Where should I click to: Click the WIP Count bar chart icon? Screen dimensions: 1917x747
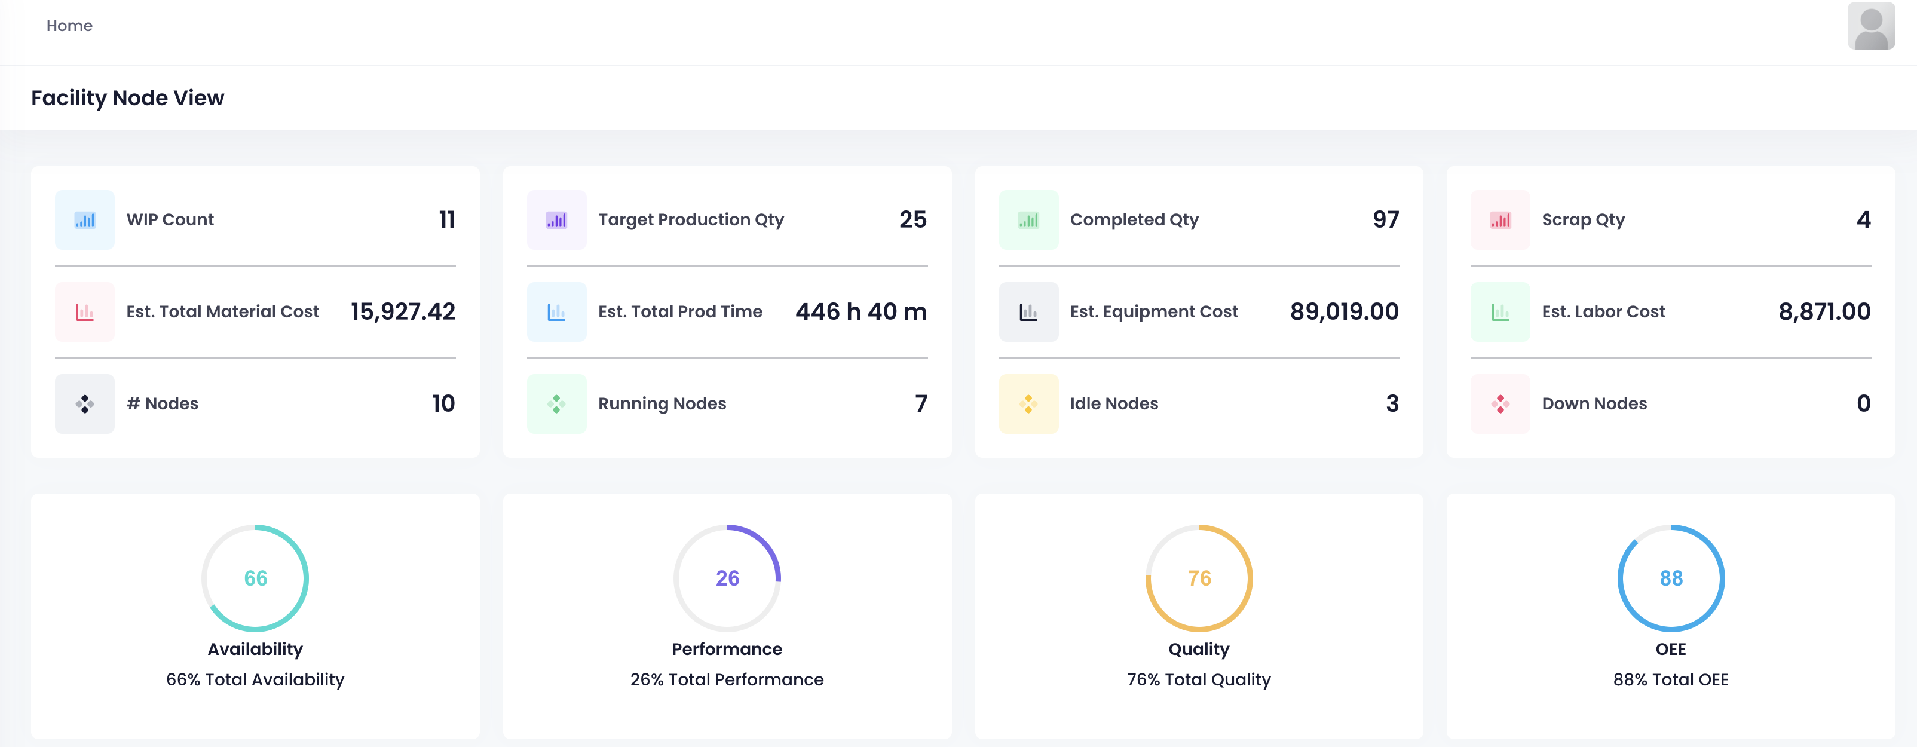(x=85, y=219)
